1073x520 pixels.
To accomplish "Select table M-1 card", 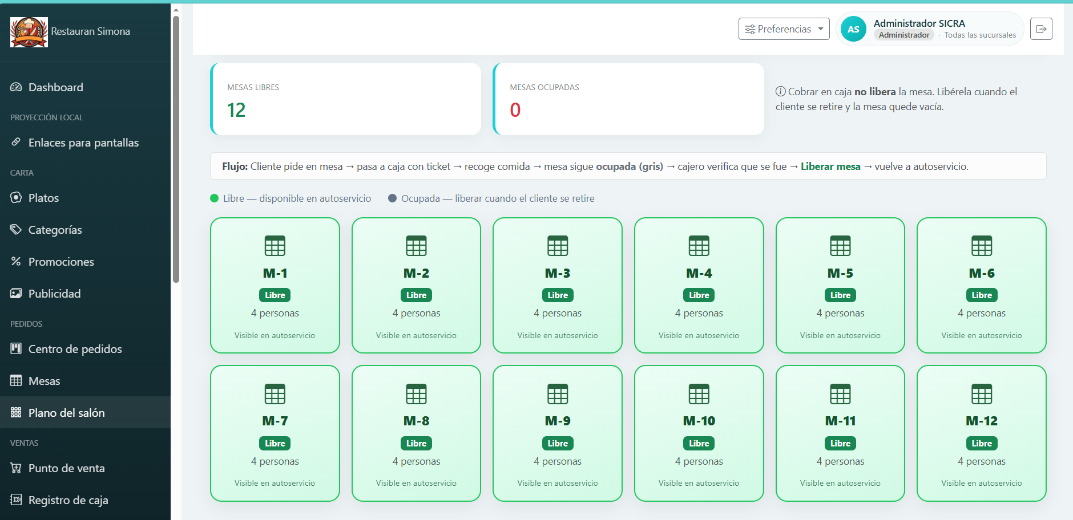I will point(275,285).
